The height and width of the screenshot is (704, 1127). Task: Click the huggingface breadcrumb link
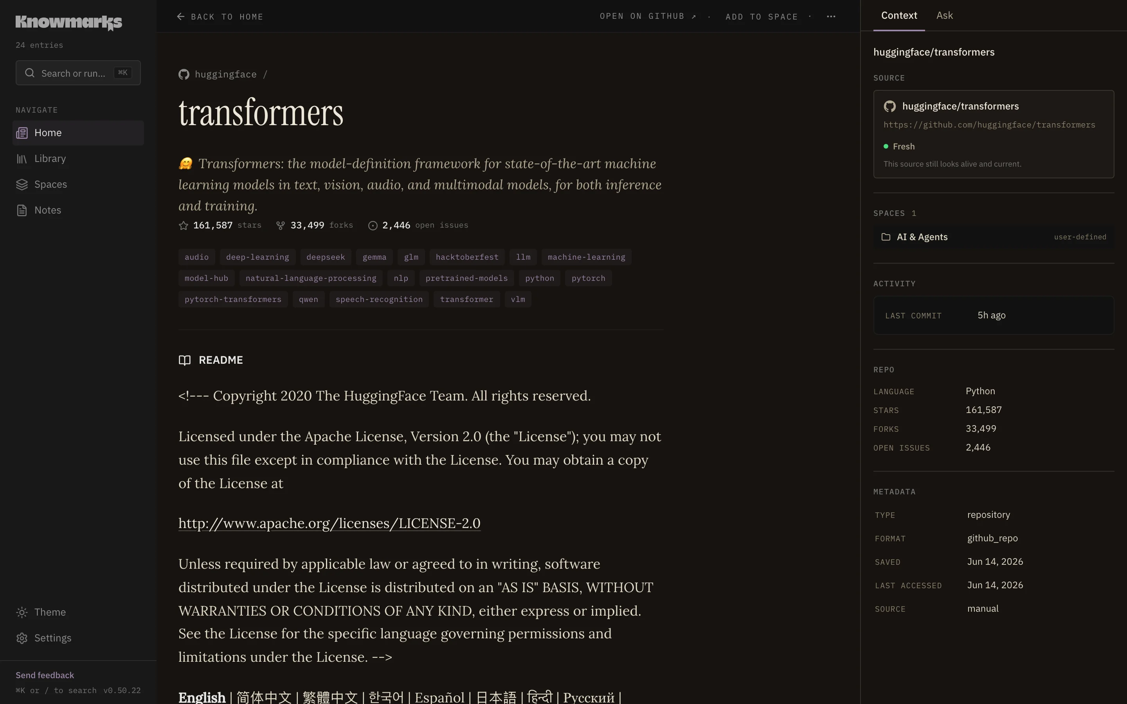pyautogui.click(x=225, y=74)
